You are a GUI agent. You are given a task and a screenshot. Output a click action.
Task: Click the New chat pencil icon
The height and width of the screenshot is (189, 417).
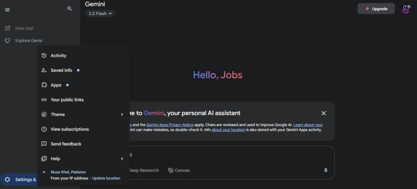(x=7, y=28)
